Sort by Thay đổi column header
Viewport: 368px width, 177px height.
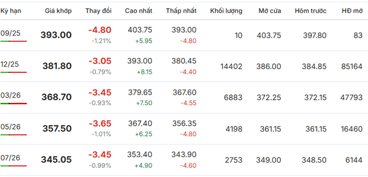[x=98, y=11]
